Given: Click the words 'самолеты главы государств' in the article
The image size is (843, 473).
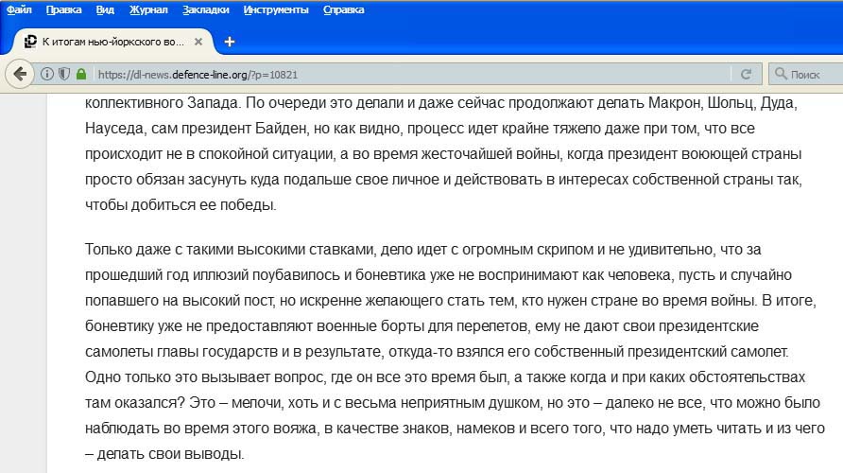Looking at the screenshot, I should click(181, 351).
